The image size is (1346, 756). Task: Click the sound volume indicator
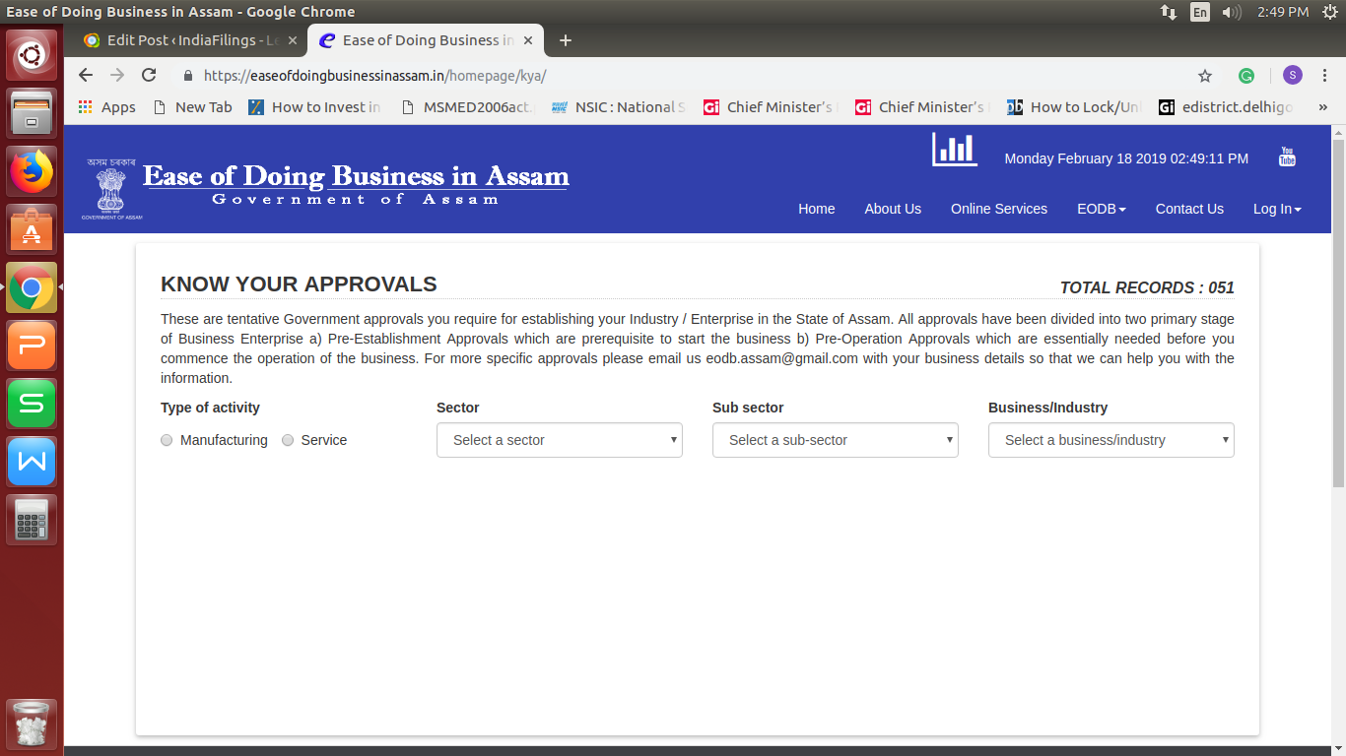tap(1230, 13)
